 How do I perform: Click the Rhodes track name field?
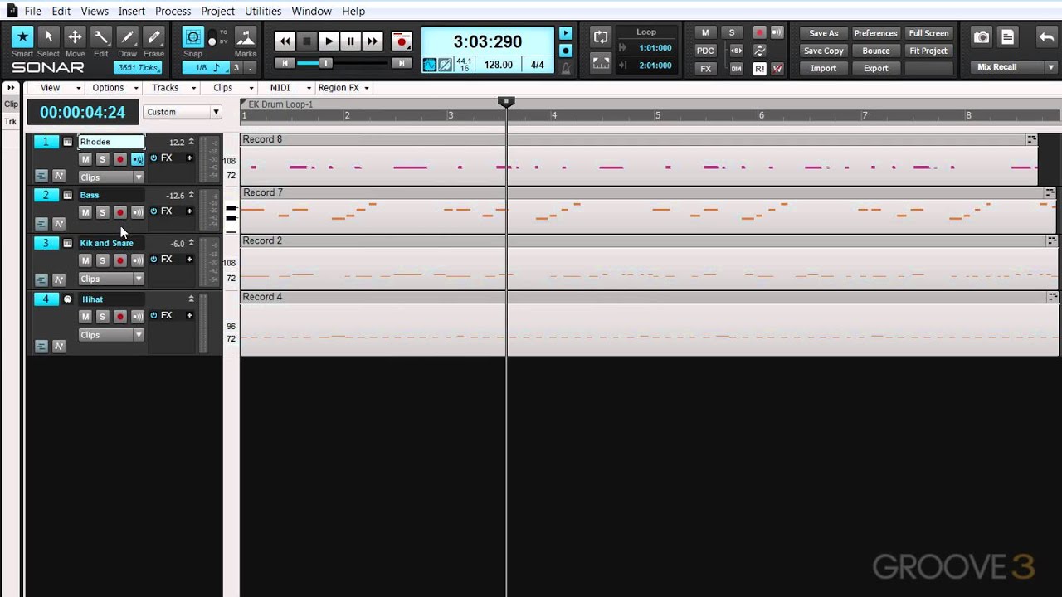(111, 142)
